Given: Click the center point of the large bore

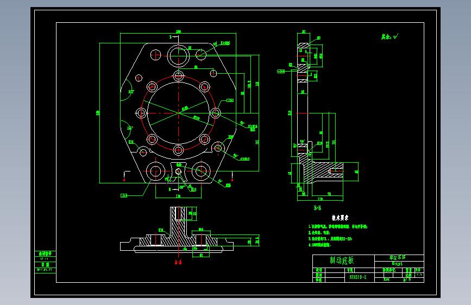Looking at the screenshot, I should pos(178,113).
